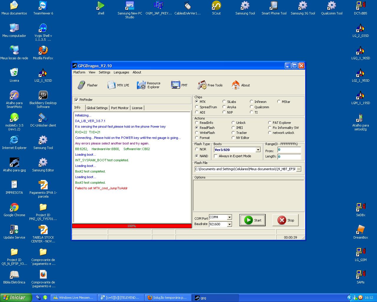The image size is (377, 302).
Task: Select DCTxBB5 desktop icon
Action: click(361, 8)
